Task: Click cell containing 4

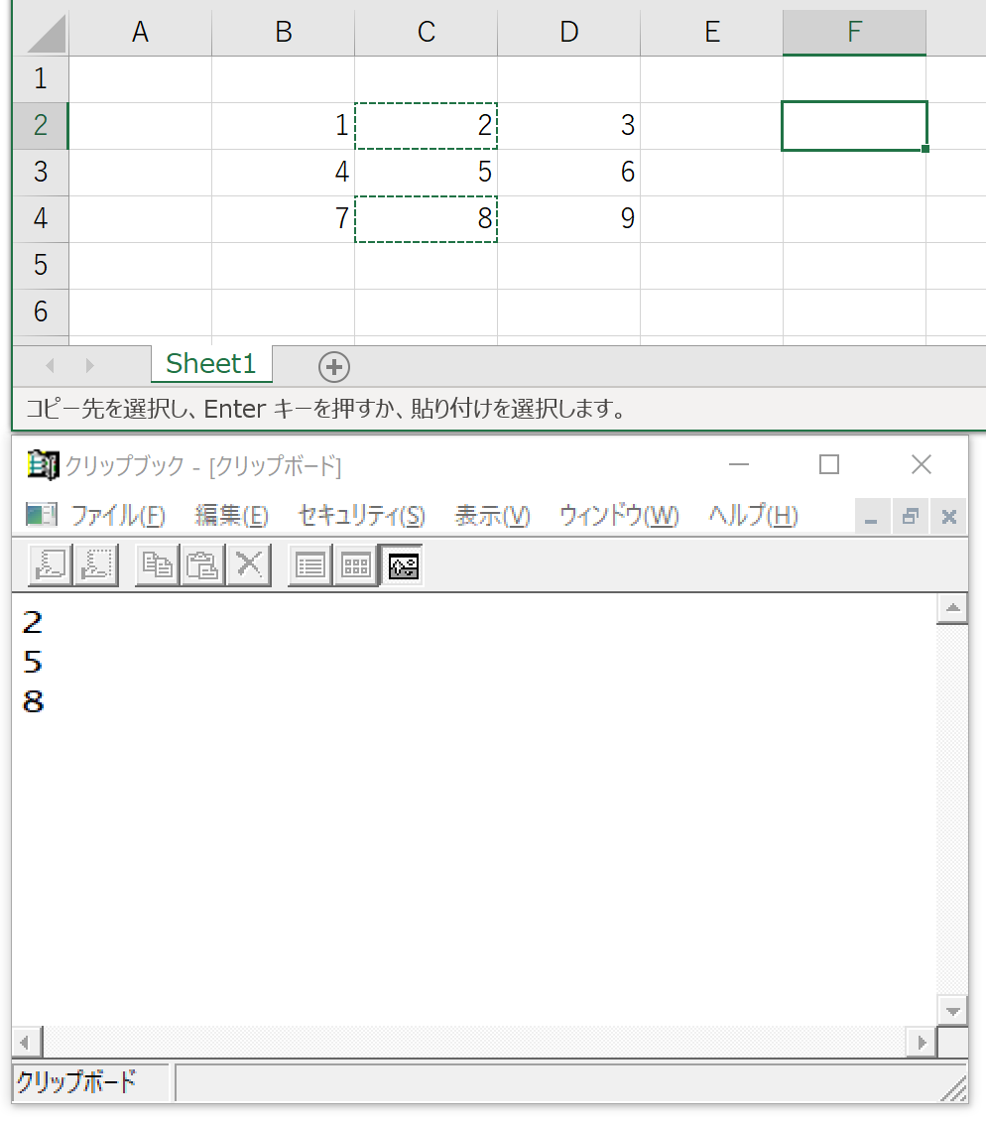Action: coord(284,172)
